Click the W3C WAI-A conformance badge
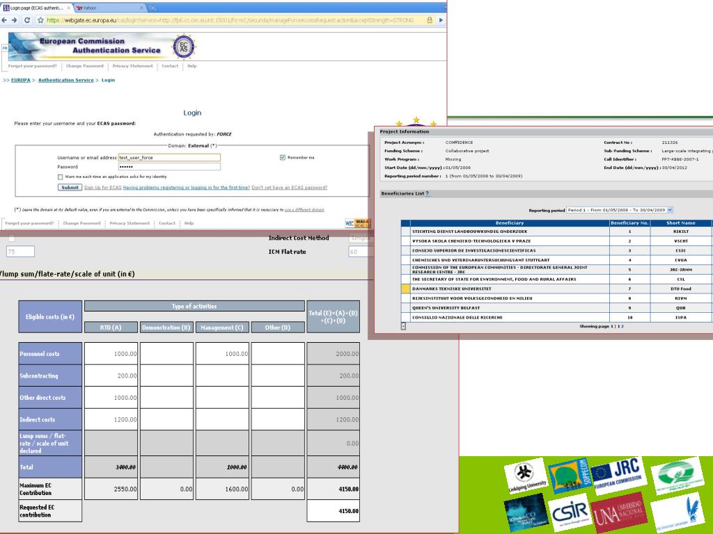 pos(358,223)
